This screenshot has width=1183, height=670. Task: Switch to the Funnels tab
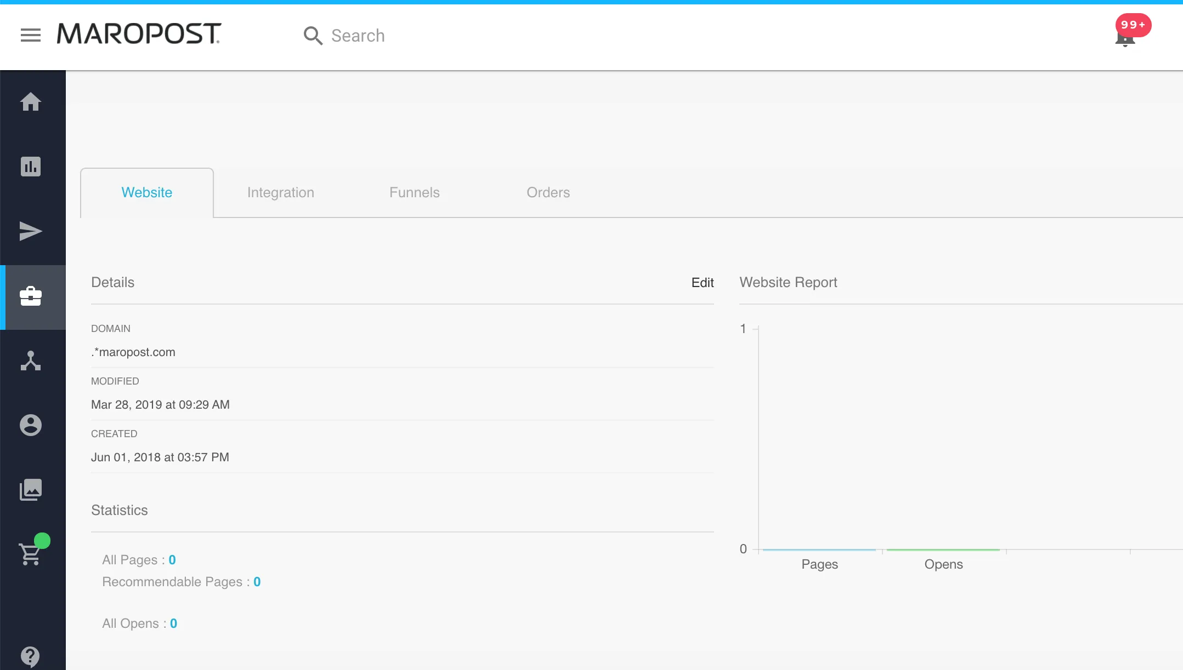point(415,193)
